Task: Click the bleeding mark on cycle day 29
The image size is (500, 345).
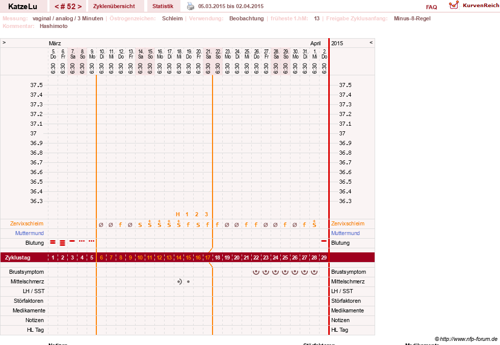Action: tap(324, 241)
